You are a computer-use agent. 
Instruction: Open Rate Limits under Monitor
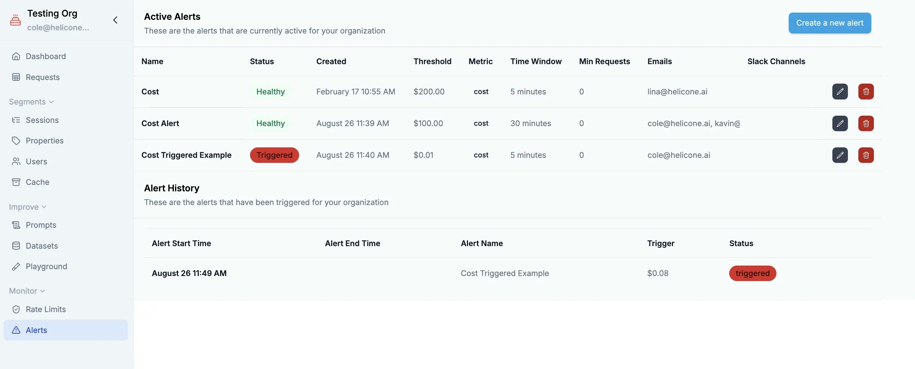[45, 309]
